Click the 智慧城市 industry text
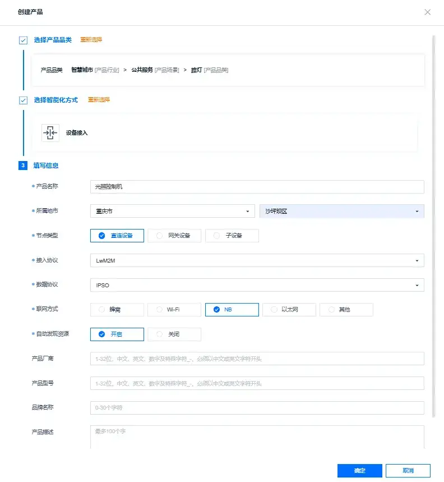The height and width of the screenshot is (482, 444). [x=82, y=70]
